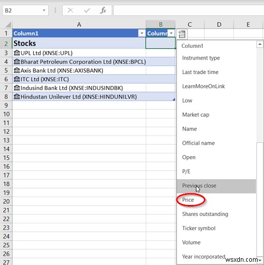The height and width of the screenshot is (265, 264).
Task: Select row 9 header
Action: [6, 105]
